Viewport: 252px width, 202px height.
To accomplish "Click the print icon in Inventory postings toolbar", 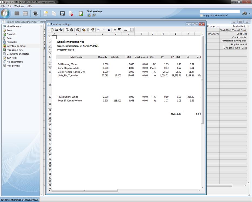I will pos(71,30).
